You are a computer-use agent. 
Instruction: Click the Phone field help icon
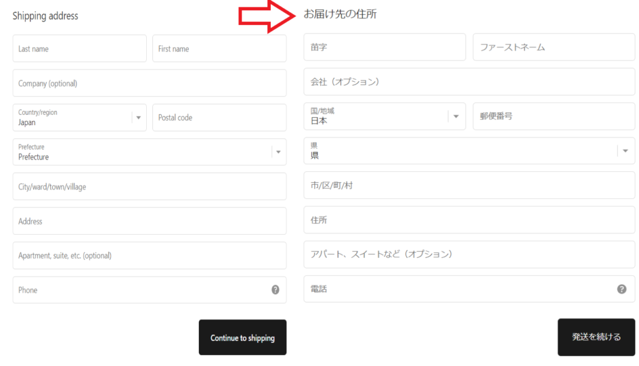coord(275,290)
